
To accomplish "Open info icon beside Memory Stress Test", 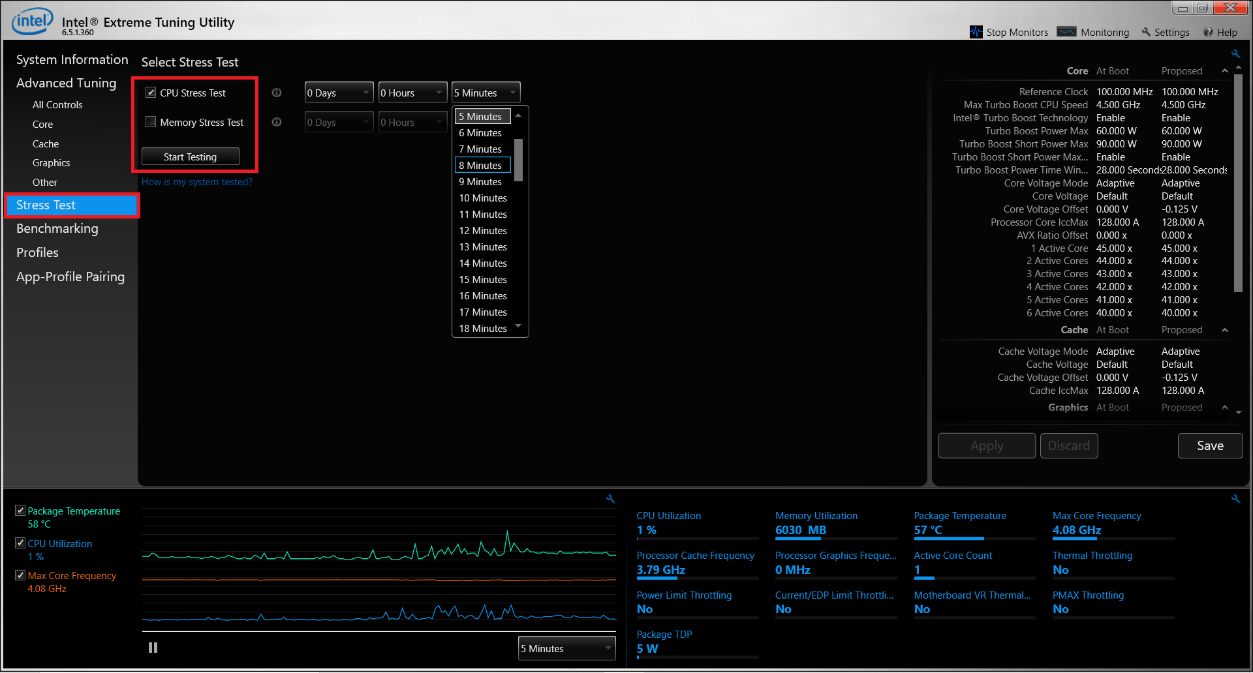I will pyautogui.click(x=277, y=122).
